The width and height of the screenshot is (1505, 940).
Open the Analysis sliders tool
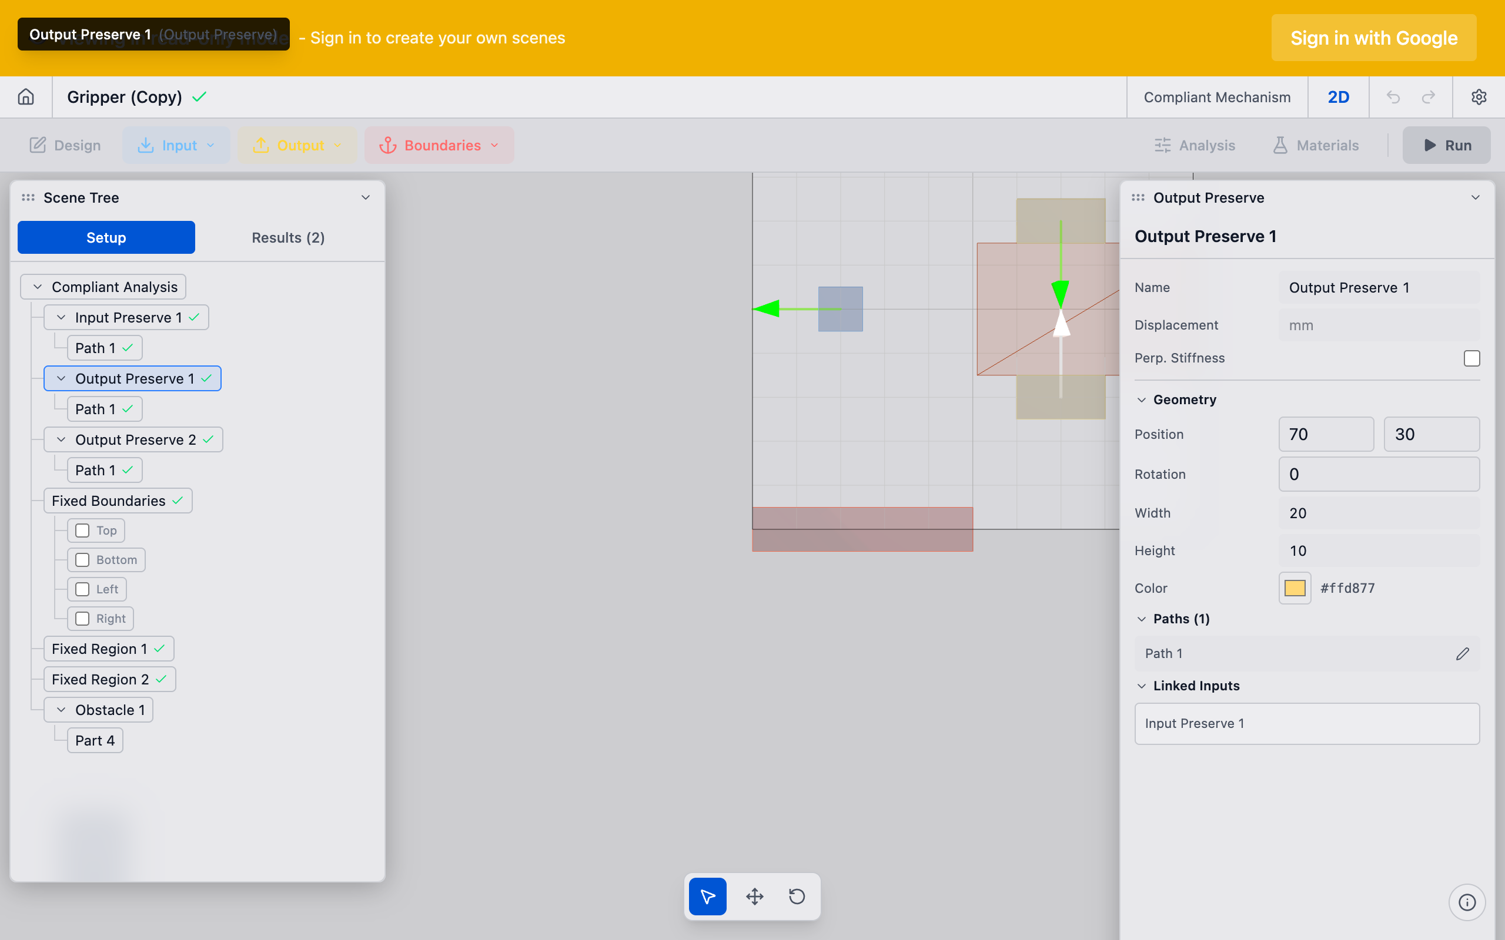tap(1195, 146)
